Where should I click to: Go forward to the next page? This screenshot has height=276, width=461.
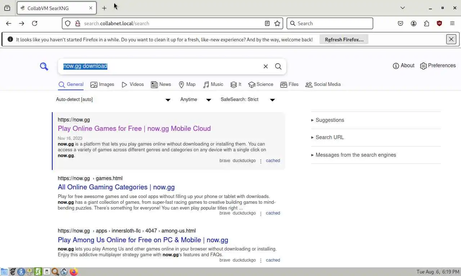22,23
